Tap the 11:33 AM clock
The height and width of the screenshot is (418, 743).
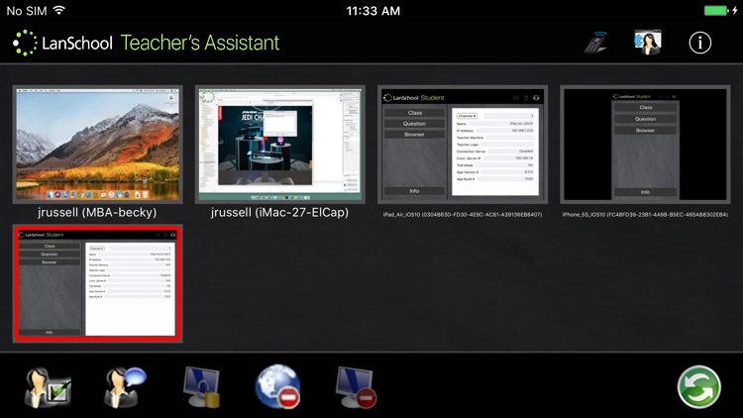pyautogui.click(x=372, y=11)
